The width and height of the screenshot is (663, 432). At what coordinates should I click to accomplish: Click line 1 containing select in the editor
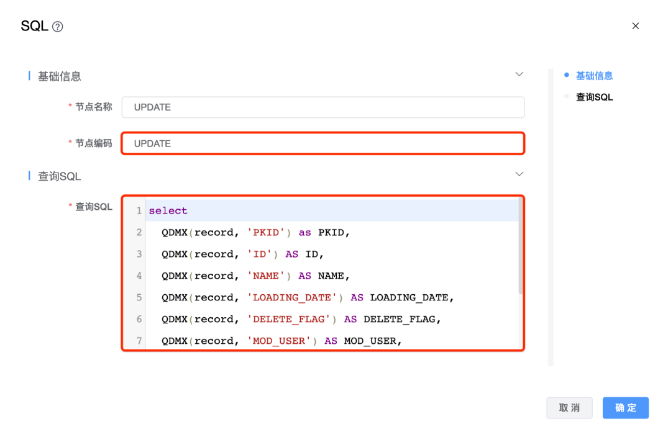(168, 211)
